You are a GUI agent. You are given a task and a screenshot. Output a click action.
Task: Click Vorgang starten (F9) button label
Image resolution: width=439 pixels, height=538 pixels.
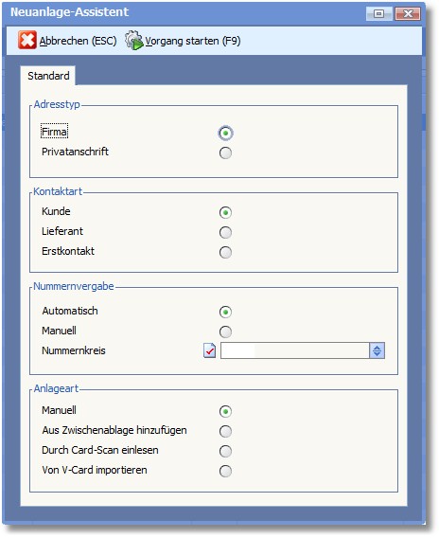coord(193,41)
